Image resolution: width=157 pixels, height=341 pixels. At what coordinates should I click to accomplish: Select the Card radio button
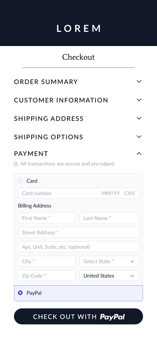click(20, 181)
